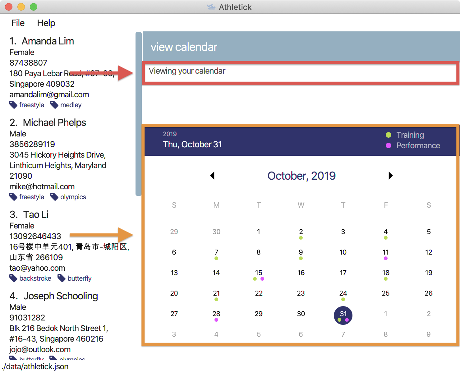Go to next month arrow
Viewport: 460px width, 373px height.
391,176
